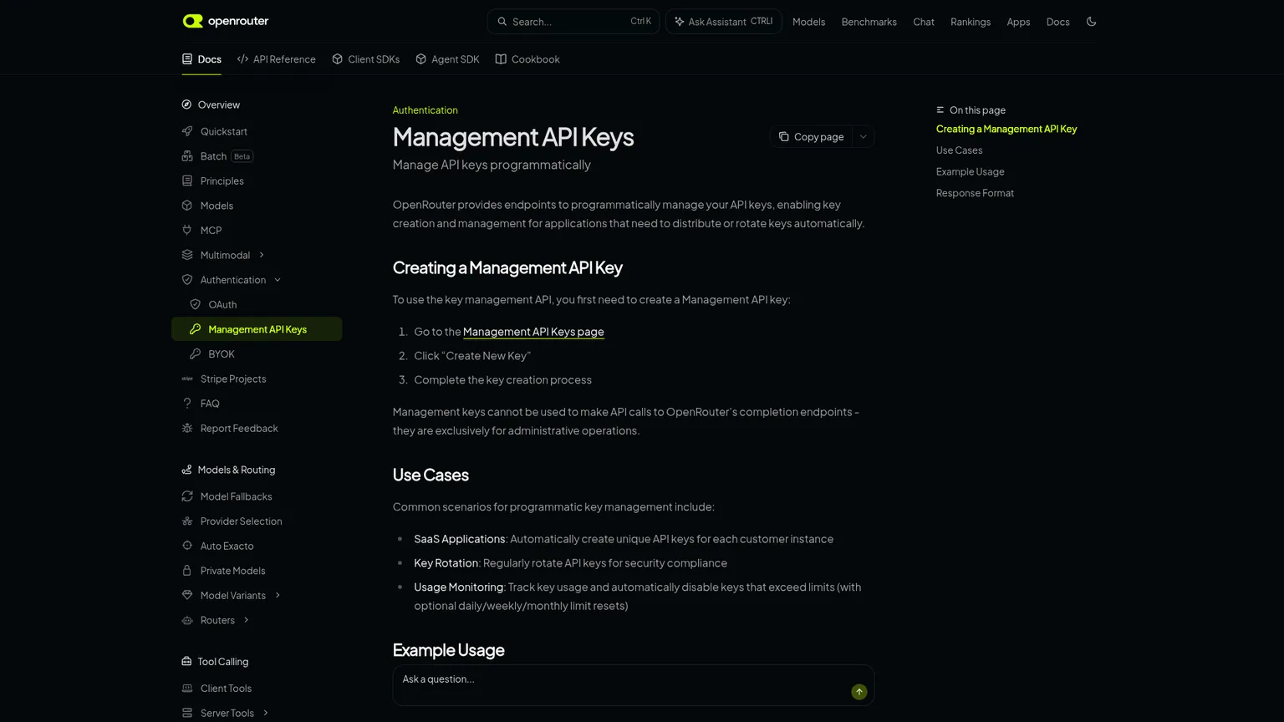Click the BYOK key icon

click(195, 353)
